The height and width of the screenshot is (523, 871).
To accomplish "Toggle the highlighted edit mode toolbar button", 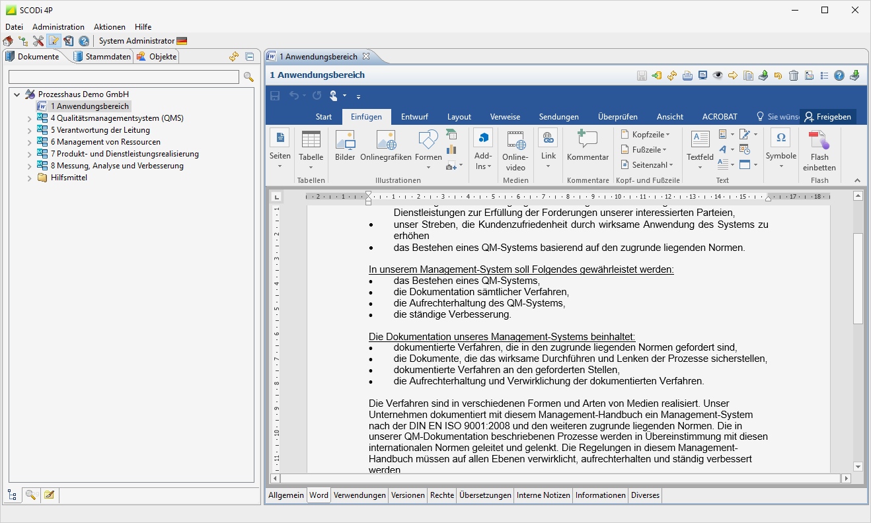I will [x=54, y=41].
